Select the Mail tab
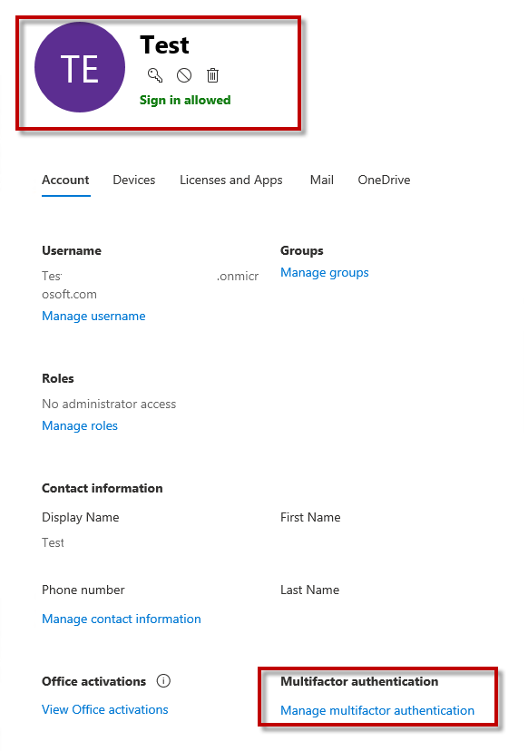528x751 pixels. click(321, 180)
